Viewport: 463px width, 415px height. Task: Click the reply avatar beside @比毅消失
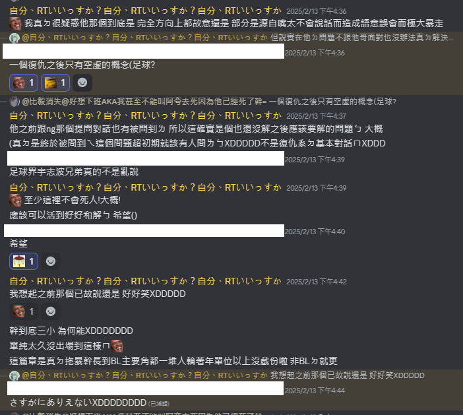[15, 102]
